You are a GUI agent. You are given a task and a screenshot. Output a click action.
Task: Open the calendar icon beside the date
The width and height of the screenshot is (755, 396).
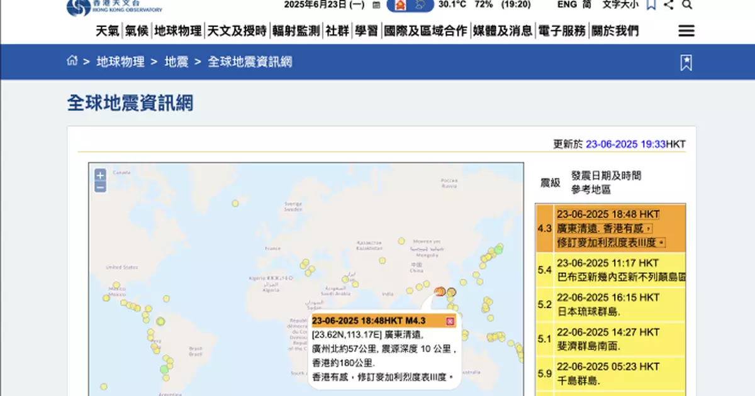coord(376,4)
